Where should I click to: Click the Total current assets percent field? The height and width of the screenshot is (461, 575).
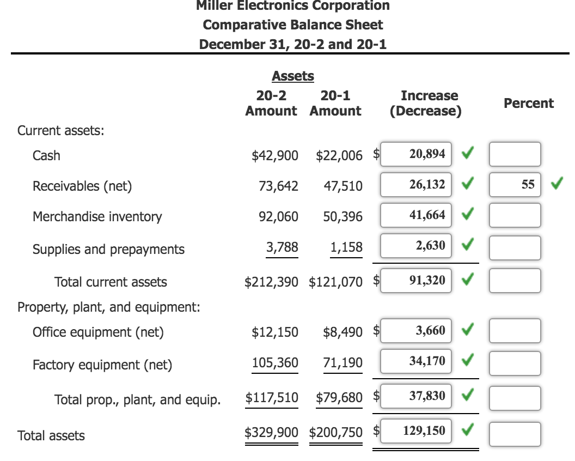(513, 281)
